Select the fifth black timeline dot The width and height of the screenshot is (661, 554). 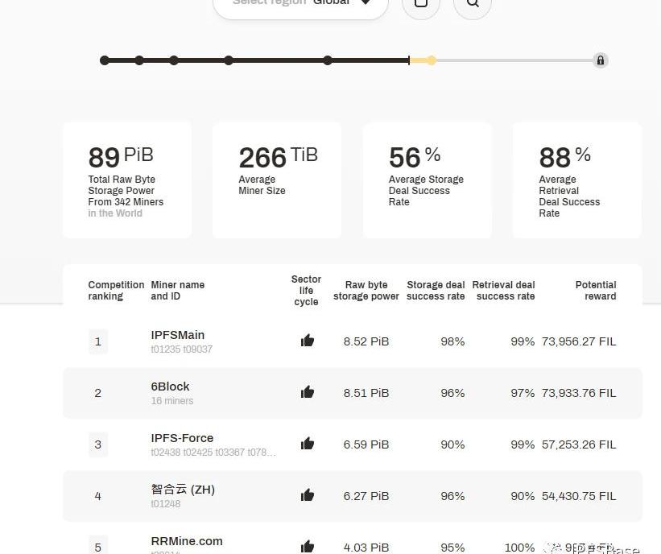(x=328, y=60)
